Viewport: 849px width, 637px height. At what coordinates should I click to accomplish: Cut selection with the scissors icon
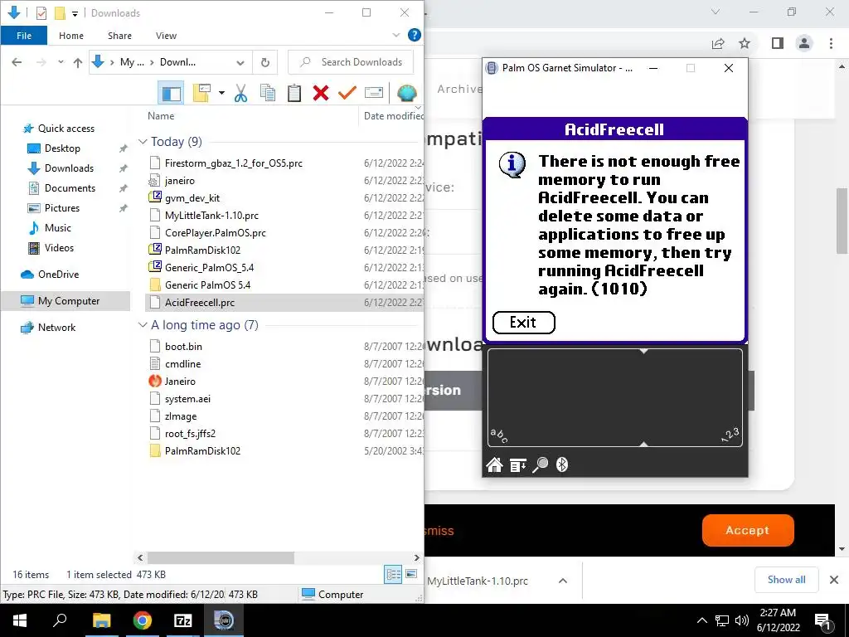(x=241, y=93)
